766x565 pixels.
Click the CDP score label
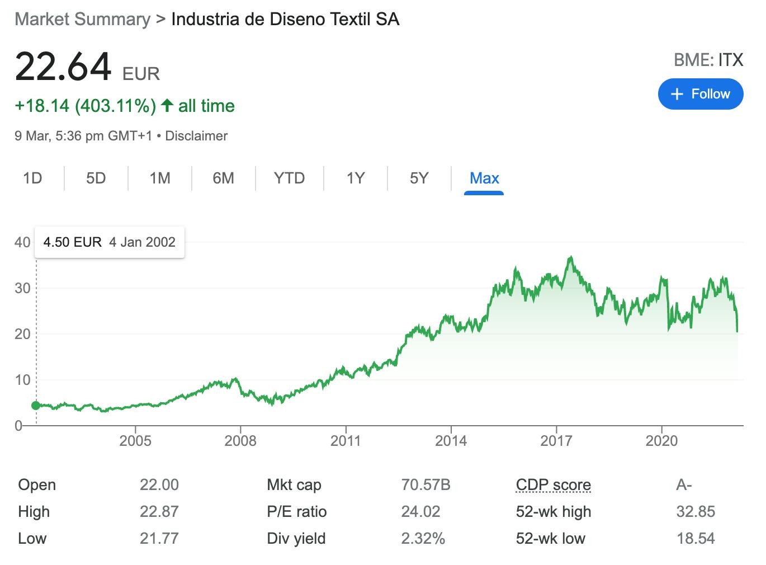553,484
